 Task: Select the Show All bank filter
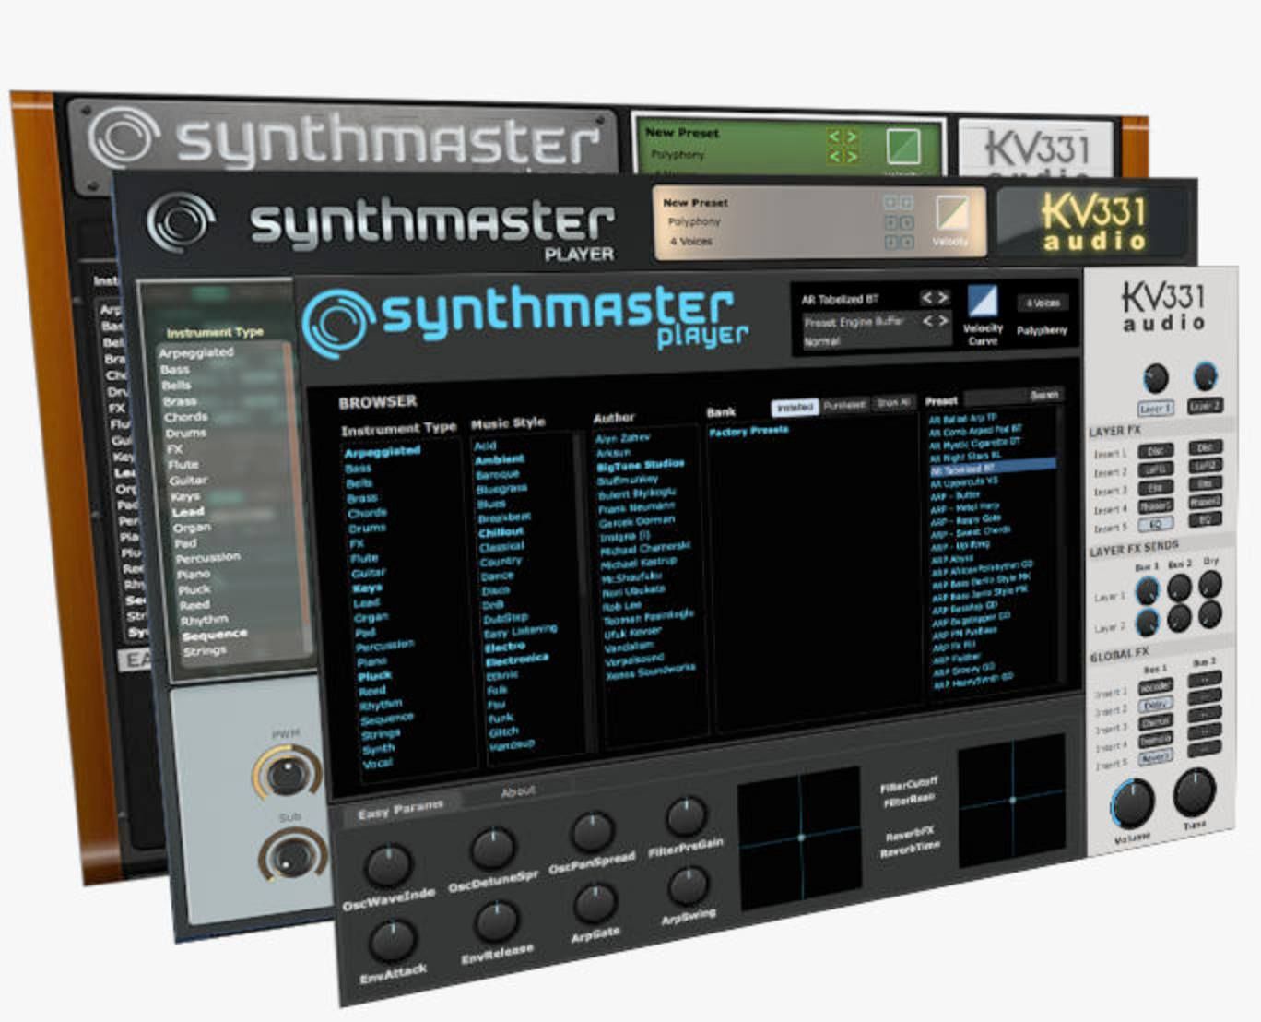892,402
